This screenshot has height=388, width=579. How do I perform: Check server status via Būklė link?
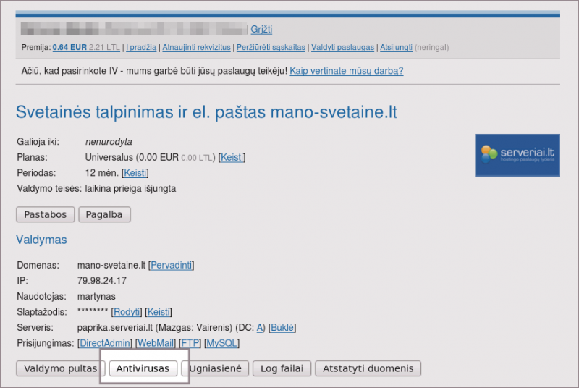tap(282, 328)
